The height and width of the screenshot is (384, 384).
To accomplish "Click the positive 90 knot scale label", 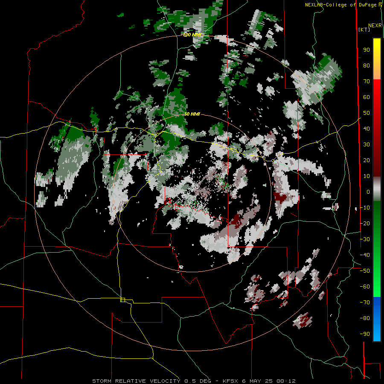I will [367, 50].
